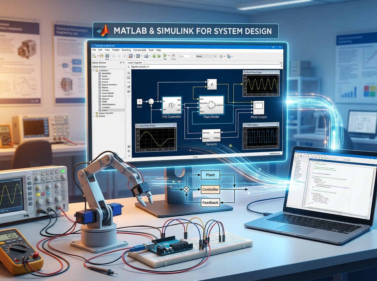Click the green step back icon
The width and height of the screenshot is (377, 281).
(154, 56)
